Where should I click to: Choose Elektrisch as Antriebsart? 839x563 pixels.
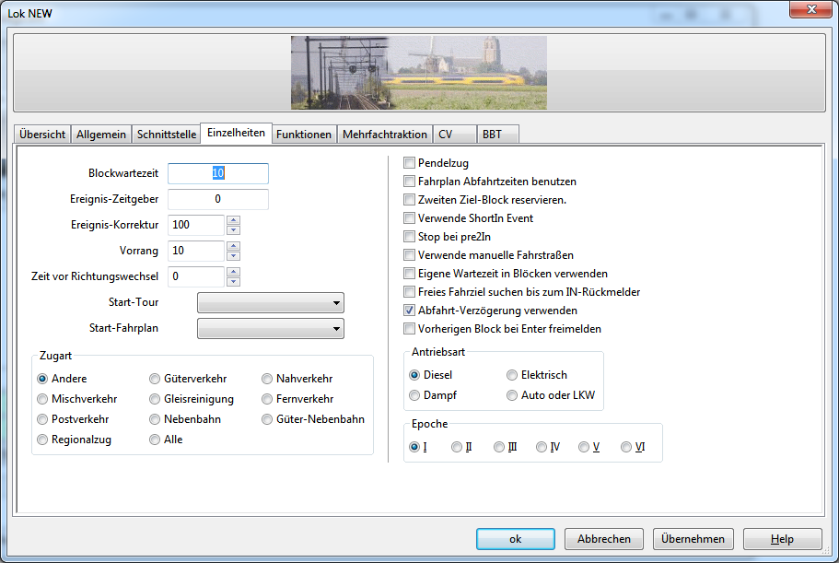[512, 375]
